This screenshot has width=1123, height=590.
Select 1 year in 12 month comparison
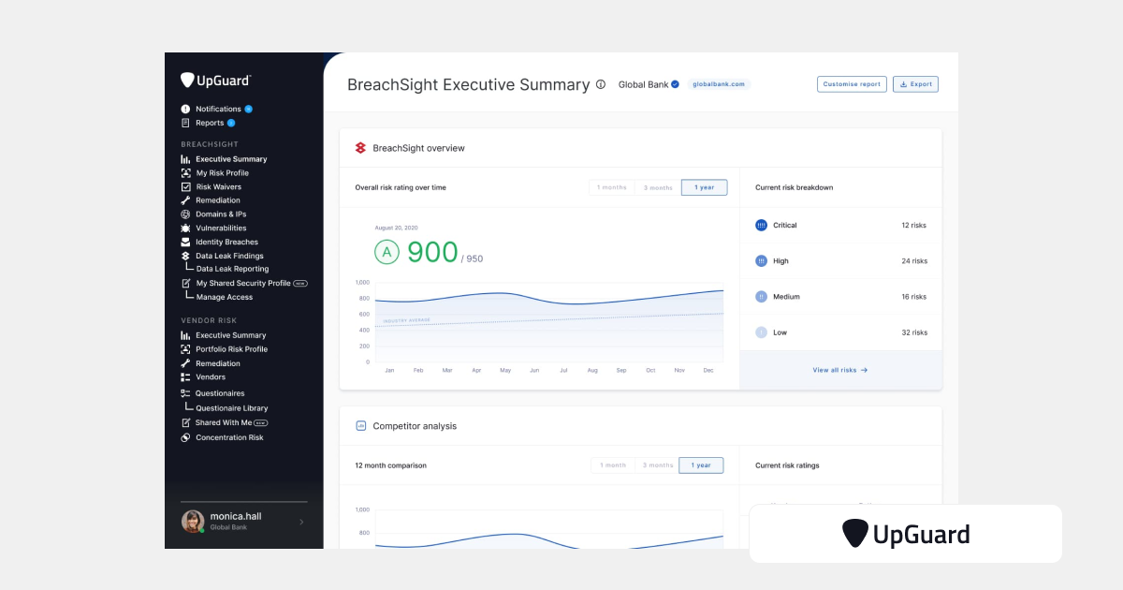tap(701, 465)
